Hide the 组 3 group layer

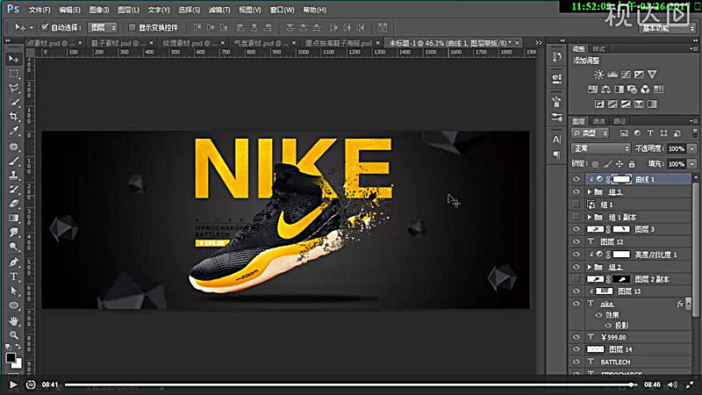click(x=577, y=191)
